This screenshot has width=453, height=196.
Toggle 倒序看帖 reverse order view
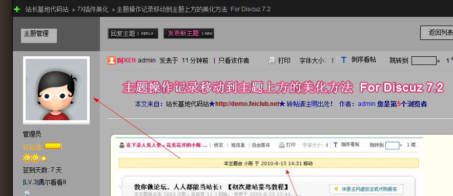[363, 60]
